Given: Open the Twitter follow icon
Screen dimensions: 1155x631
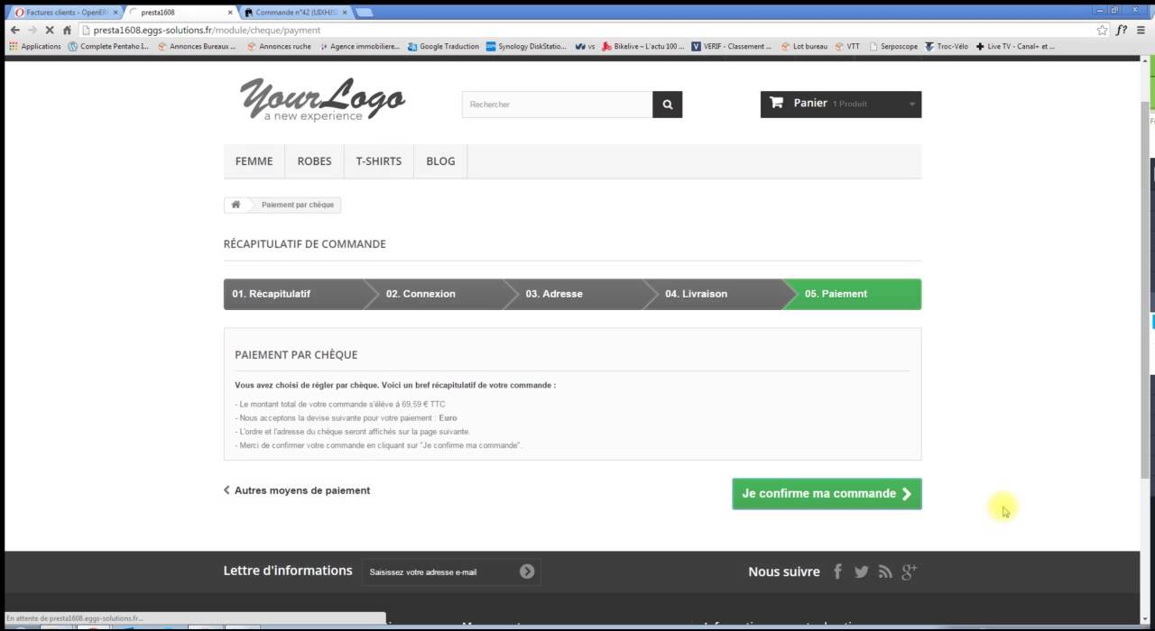Looking at the screenshot, I should point(862,572).
